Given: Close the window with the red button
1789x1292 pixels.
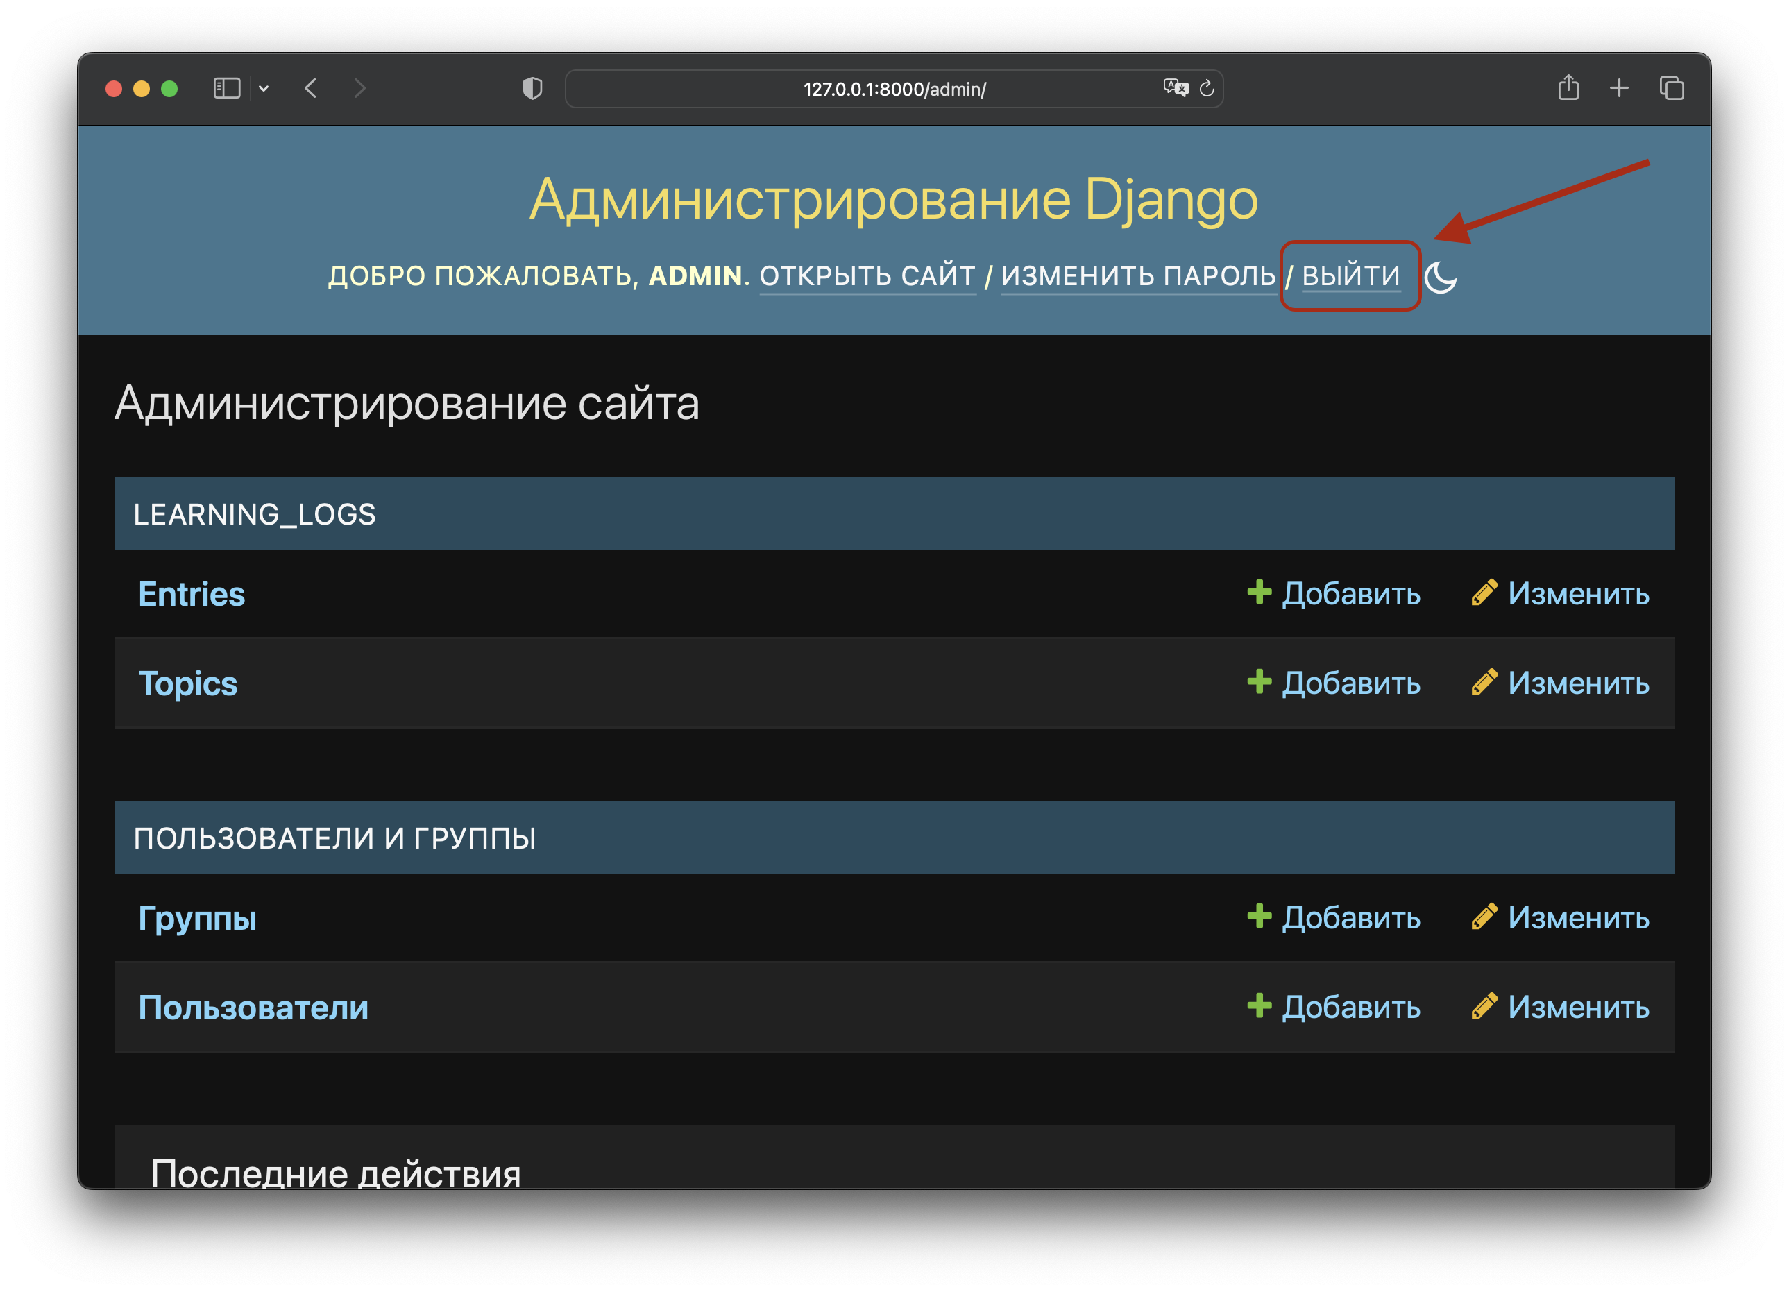Looking at the screenshot, I should coord(114,89).
